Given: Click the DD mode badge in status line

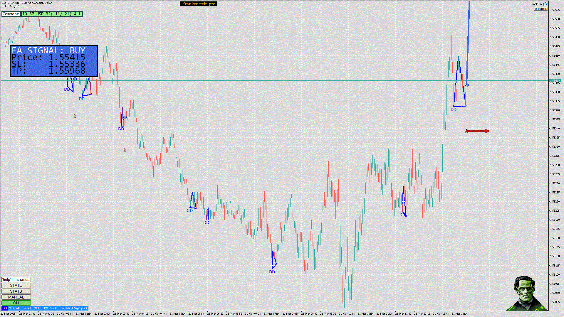Looking at the screenshot, I should pos(4,308).
